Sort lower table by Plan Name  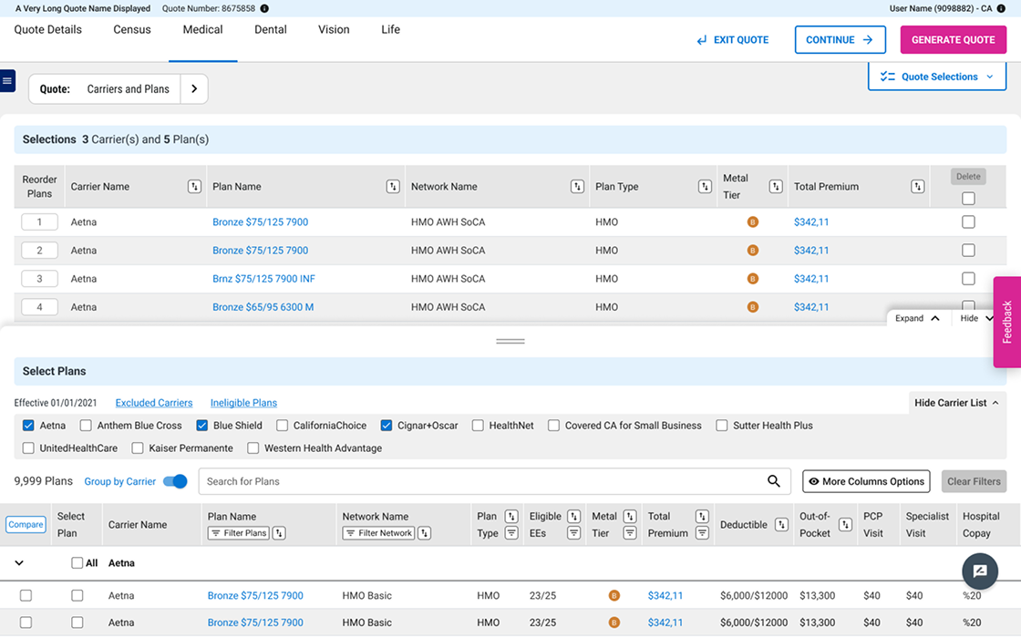[279, 532]
